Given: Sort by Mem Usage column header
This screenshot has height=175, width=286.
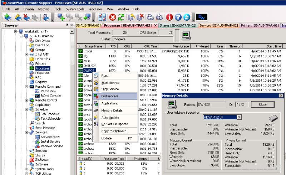Looking at the screenshot, I should [175, 46].
